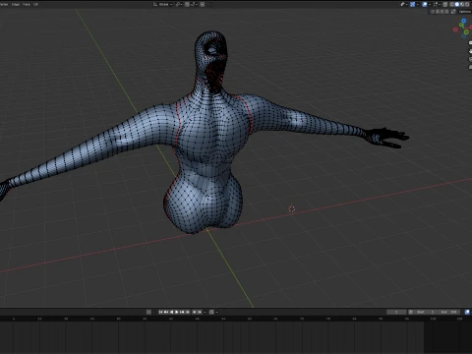472x354 pixels.
Task: Jump to the timeline start frame
Action: tap(160, 312)
